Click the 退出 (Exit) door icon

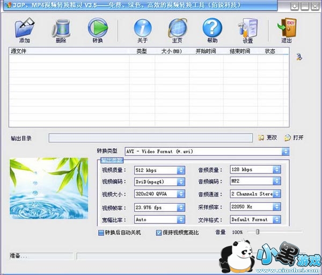pyautogui.click(x=287, y=27)
